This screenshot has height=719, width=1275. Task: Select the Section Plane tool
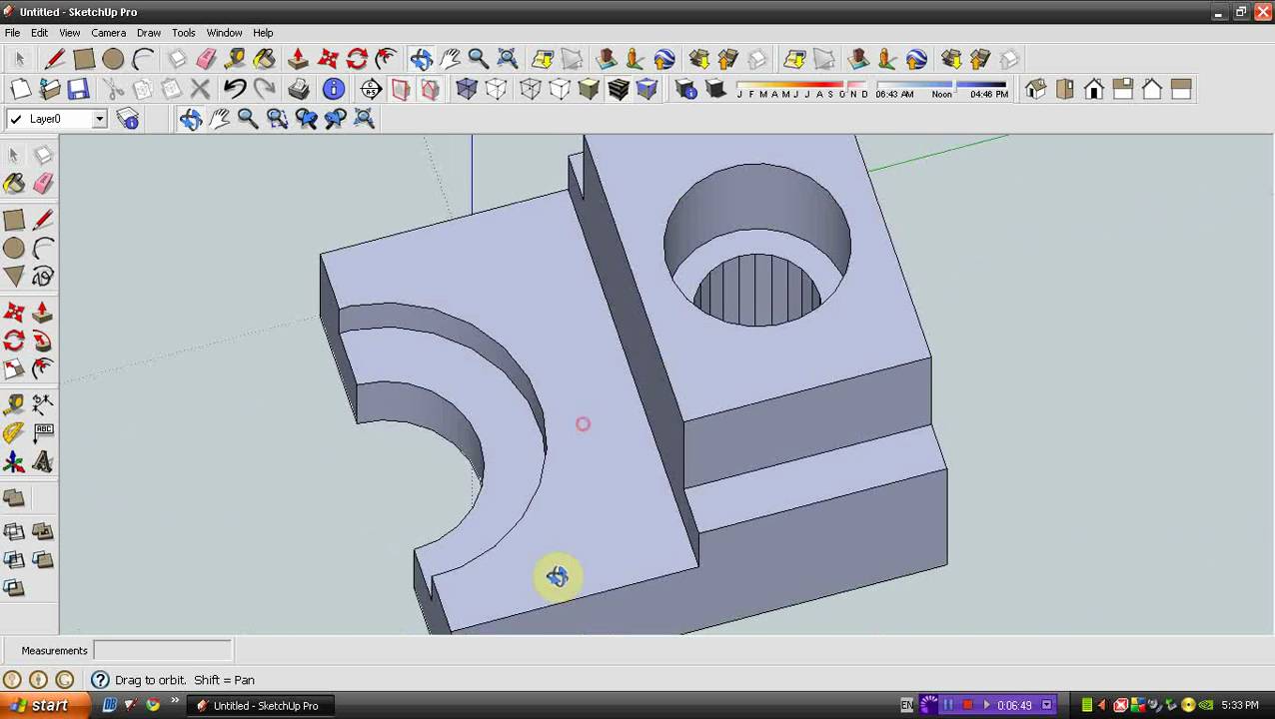[371, 90]
